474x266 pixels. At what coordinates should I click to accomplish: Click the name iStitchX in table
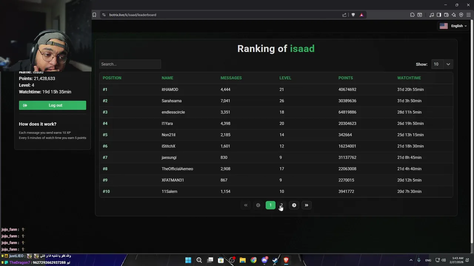point(168,146)
